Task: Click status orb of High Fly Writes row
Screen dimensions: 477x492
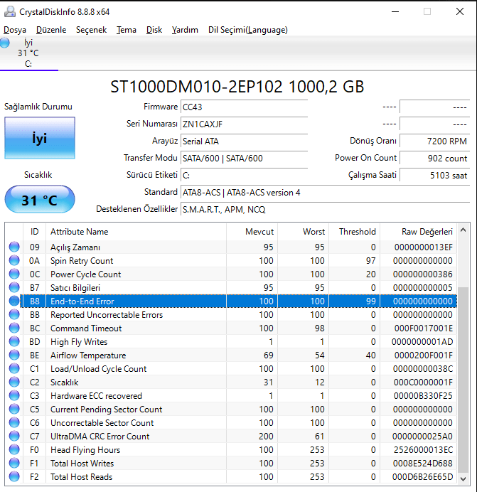Action: [x=14, y=341]
